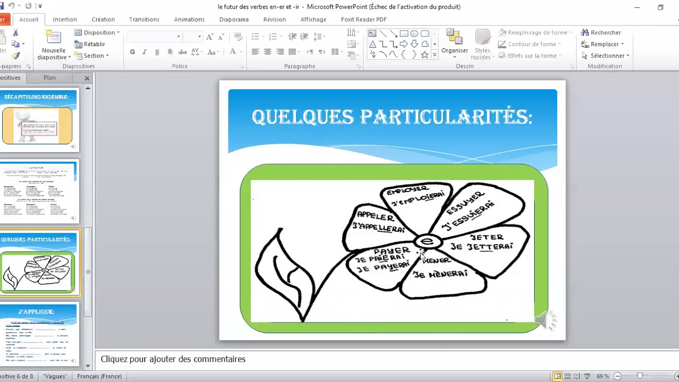
Task: Start slideshow from status bar icon
Action: (587, 376)
